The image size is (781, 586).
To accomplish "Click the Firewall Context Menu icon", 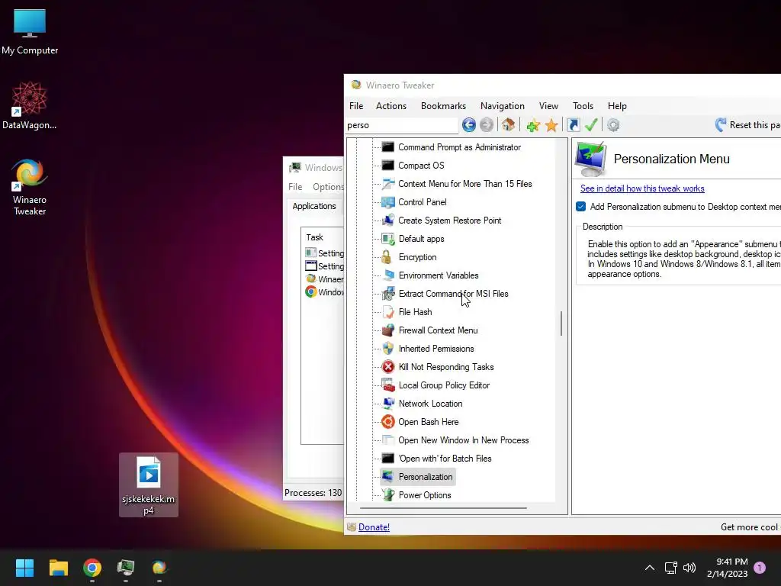I will point(387,330).
